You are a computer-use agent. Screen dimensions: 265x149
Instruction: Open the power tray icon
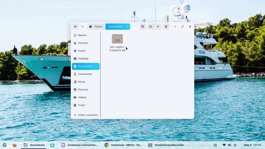click(235, 145)
